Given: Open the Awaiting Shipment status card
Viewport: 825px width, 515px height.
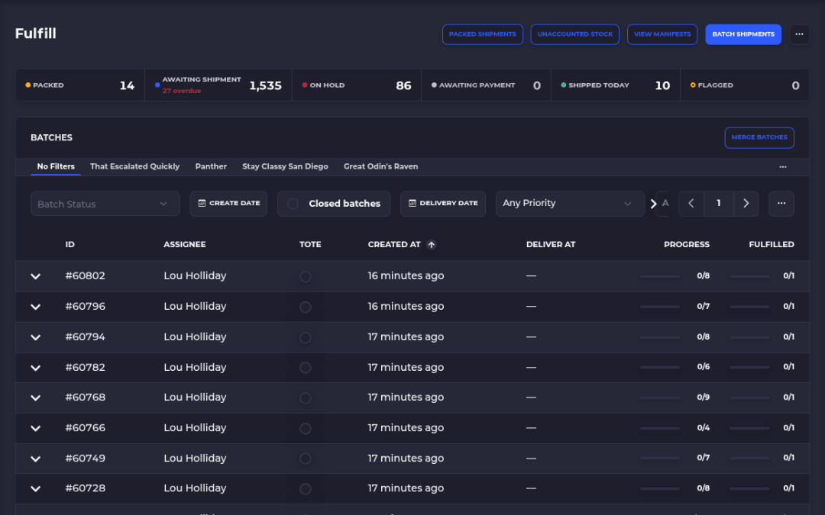Looking at the screenshot, I should point(218,85).
